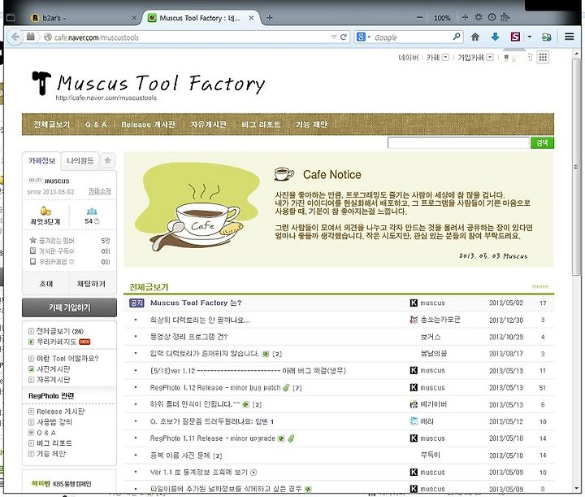The height and width of the screenshot is (497, 585).
Task: Expand the address bar history dropdown arrow
Action: tap(334, 37)
